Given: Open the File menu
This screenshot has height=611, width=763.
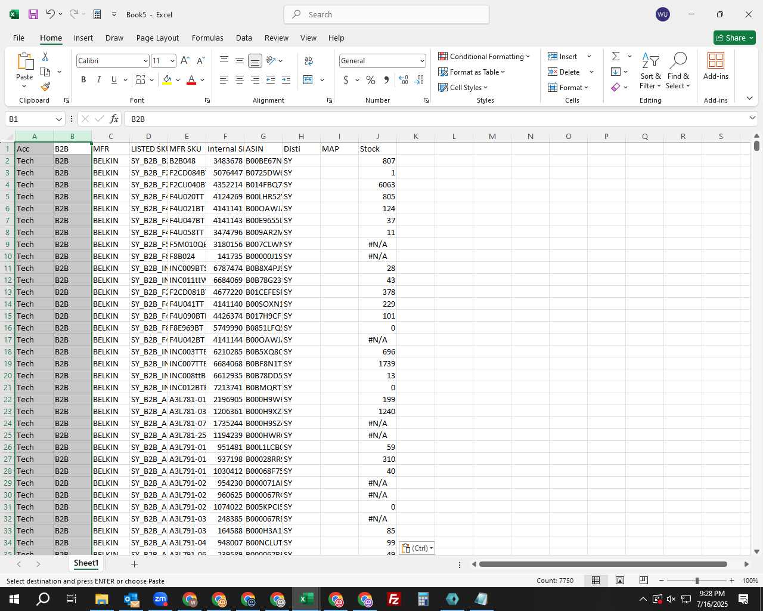Looking at the screenshot, I should pyautogui.click(x=18, y=38).
